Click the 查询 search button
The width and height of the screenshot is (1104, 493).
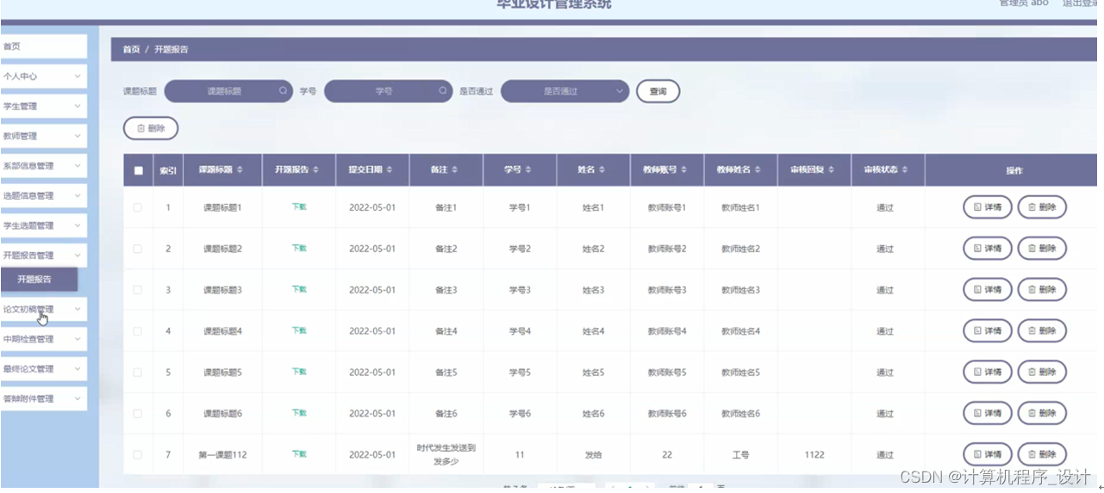658,90
